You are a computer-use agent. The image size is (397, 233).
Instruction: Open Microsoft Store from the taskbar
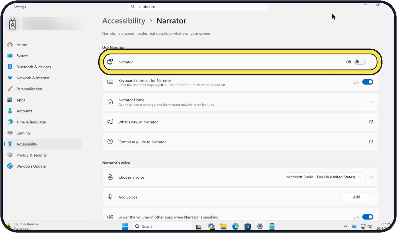click(248, 226)
